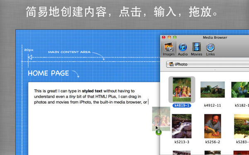This screenshot has height=155, width=249.
Task: Minimize the Media Browser with yellow button
Action: click(x=169, y=38)
